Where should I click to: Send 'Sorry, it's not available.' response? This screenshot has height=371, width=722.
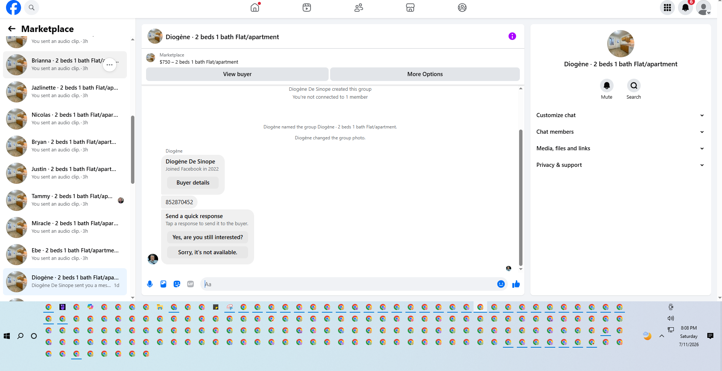[208, 252]
